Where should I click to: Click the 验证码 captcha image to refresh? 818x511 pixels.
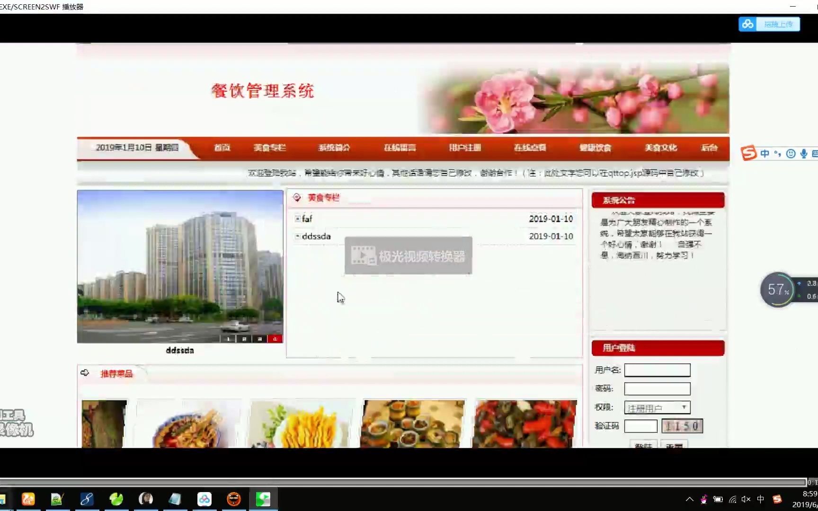coord(682,426)
